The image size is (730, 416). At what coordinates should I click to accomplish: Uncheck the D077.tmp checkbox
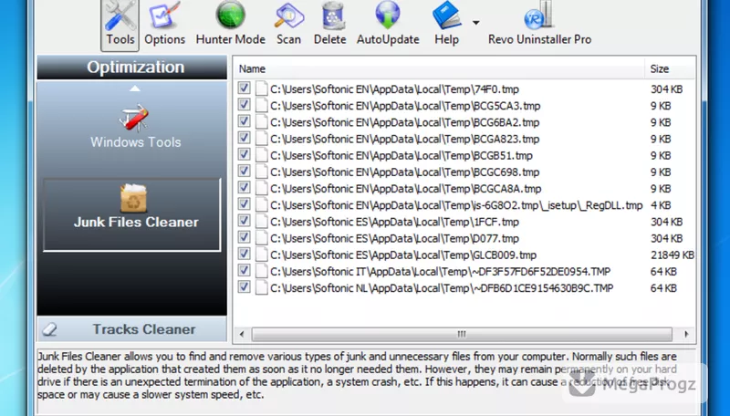244,237
